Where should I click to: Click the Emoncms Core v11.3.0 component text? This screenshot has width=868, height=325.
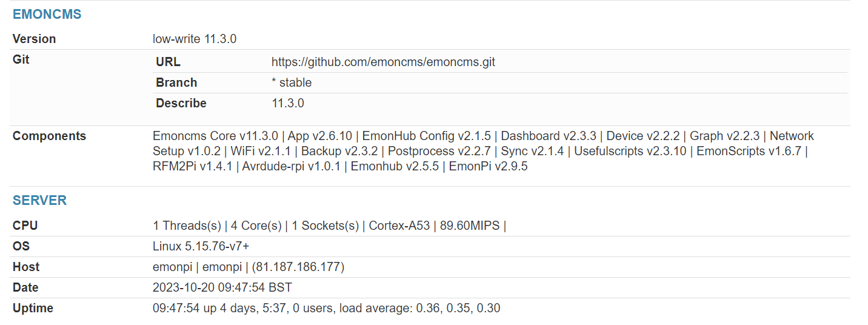pos(215,136)
